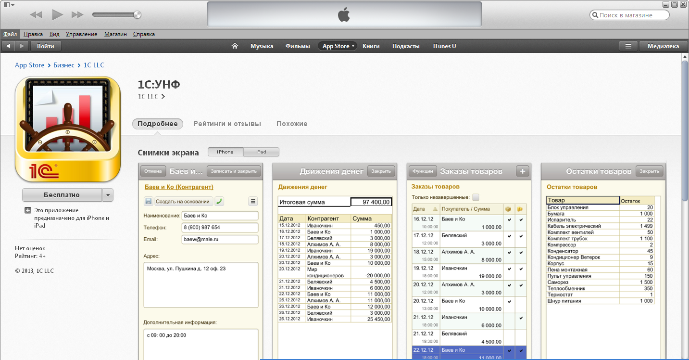
Task: Go to the iTunes U section
Action: click(445, 46)
